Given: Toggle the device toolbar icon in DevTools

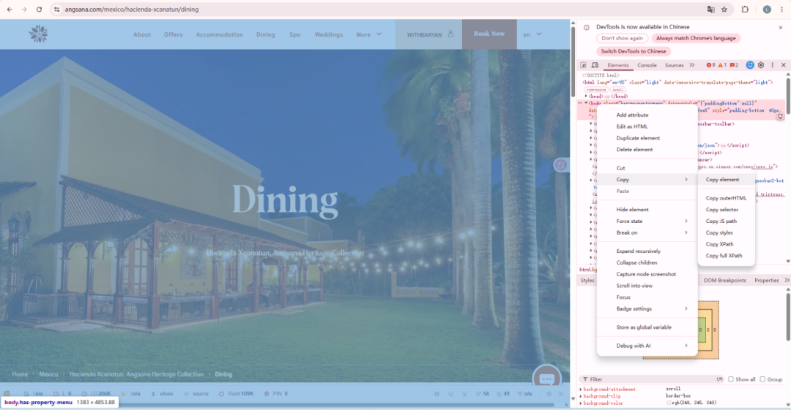Looking at the screenshot, I should click(x=595, y=65).
